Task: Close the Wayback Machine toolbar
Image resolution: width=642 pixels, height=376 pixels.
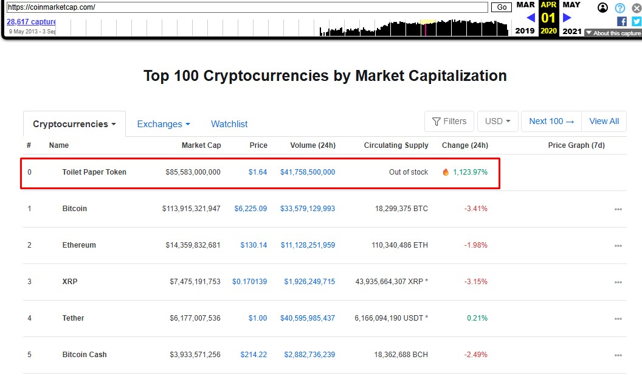Action: pos(637,8)
